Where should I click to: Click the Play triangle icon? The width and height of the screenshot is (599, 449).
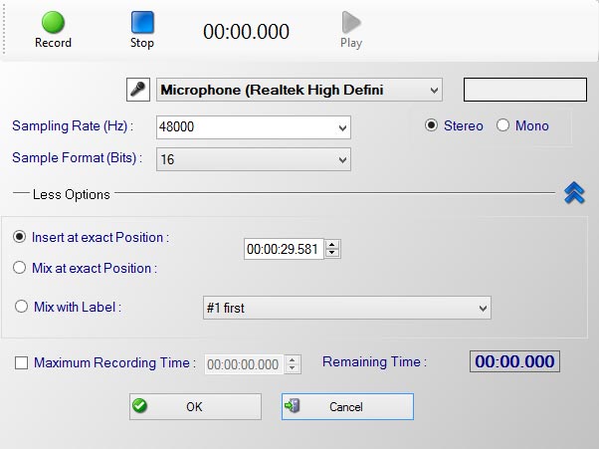coord(351,23)
